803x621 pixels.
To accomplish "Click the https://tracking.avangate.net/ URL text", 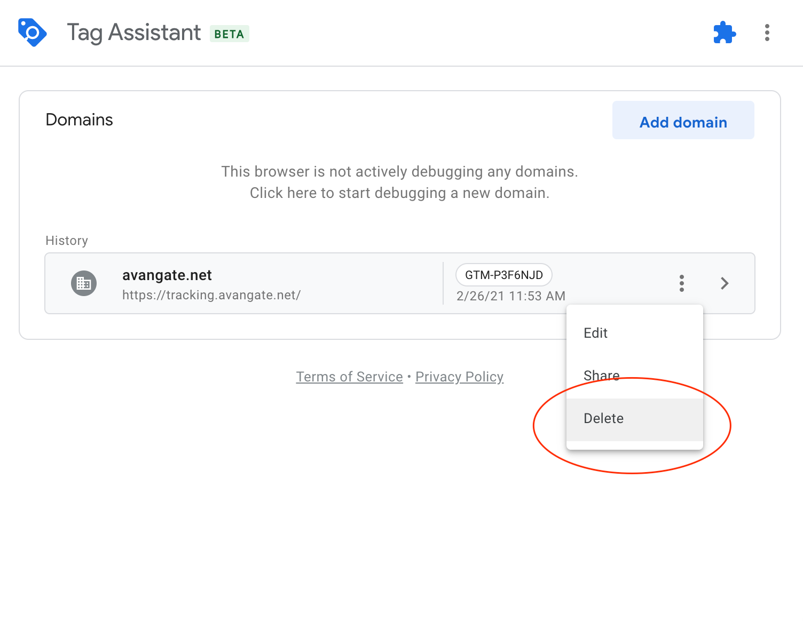I will (211, 295).
